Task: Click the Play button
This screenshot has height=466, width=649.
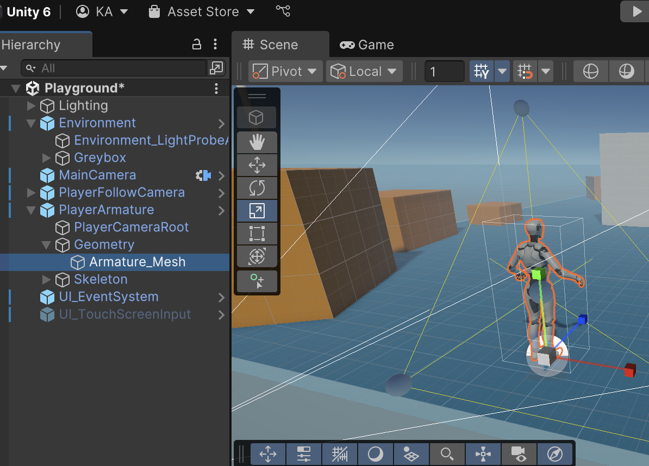Action: (x=636, y=11)
